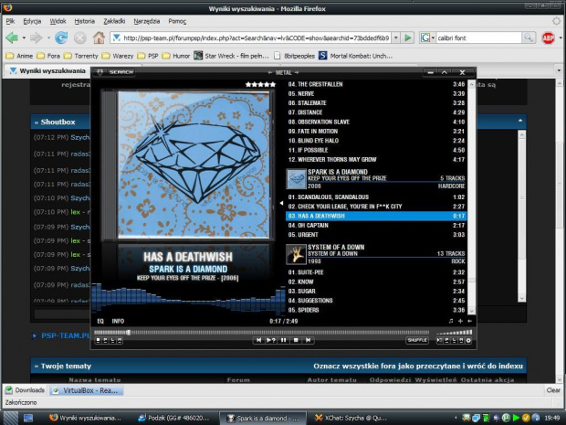This screenshot has height=425, width=566.
Task: Open the Widok menu
Action: click(x=58, y=21)
